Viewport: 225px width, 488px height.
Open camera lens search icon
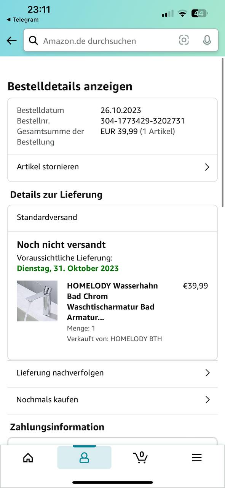(x=184, y=40)
